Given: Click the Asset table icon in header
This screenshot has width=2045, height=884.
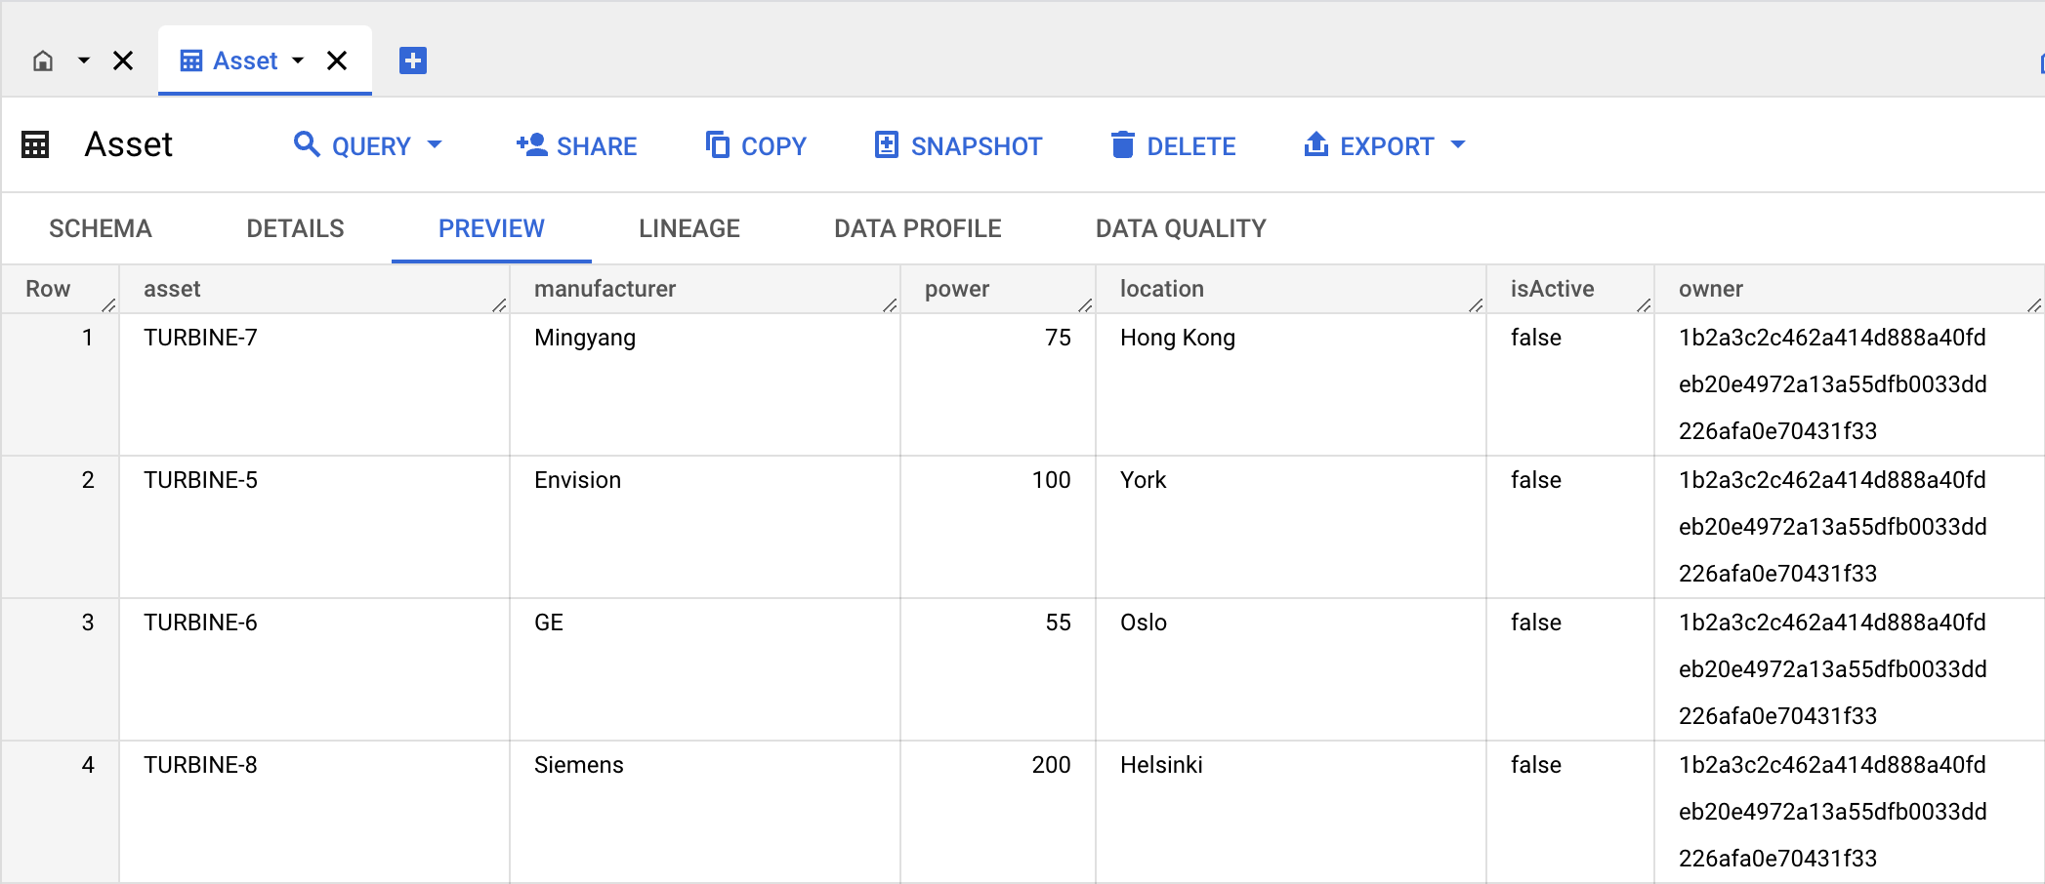Looking at the screenshot, I should [x=35, y=145].
